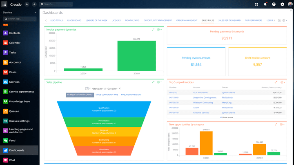
Task: Select Number of Opportunities pipeline mode
Action: tap(80, 95)
